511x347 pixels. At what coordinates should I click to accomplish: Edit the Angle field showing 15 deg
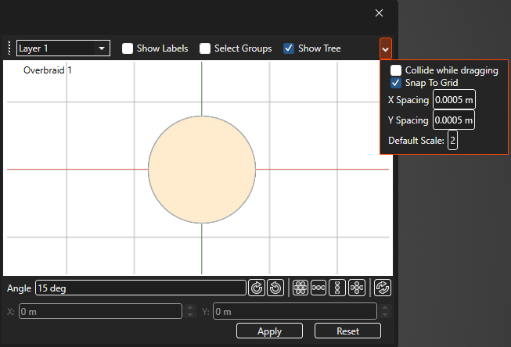140,288
